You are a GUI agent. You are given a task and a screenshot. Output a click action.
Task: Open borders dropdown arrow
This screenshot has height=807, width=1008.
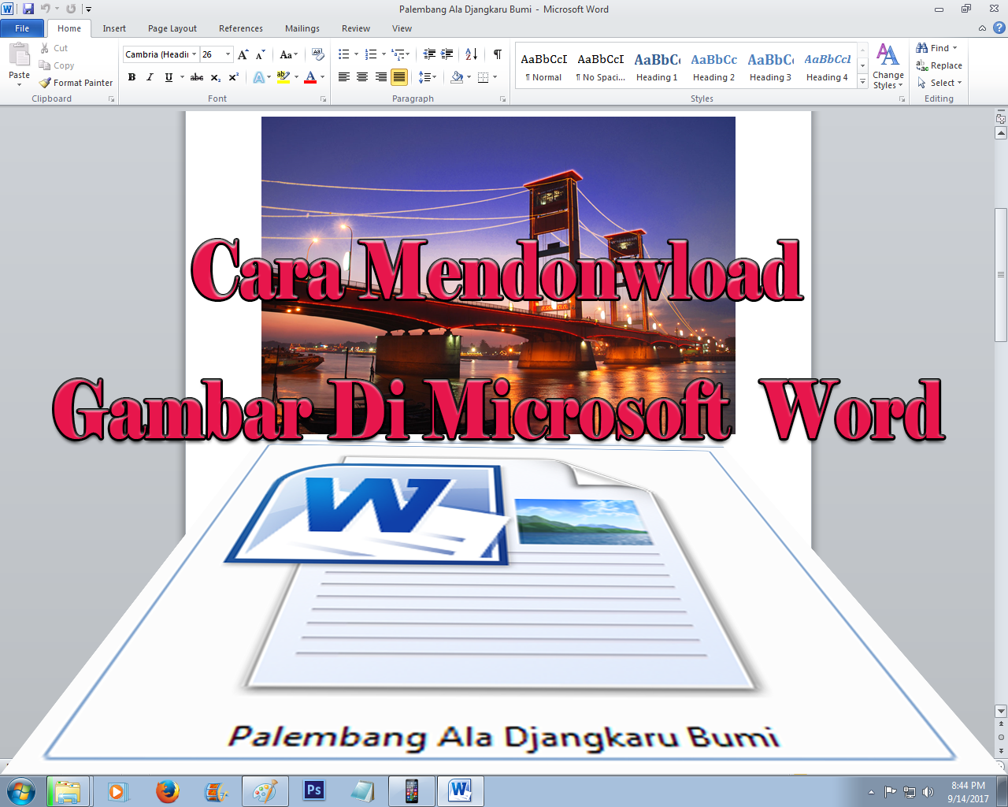pos(495,77)
